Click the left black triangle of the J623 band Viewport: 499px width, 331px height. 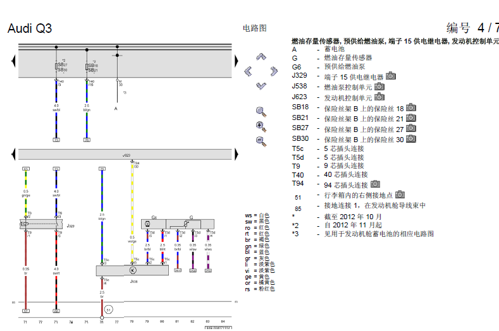click(x=13, y=154)
